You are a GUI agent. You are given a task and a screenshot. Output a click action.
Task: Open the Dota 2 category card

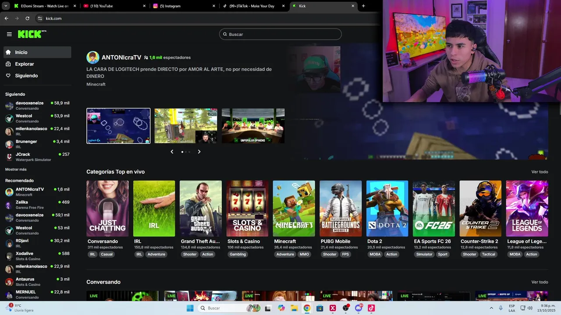pos(387,208)
